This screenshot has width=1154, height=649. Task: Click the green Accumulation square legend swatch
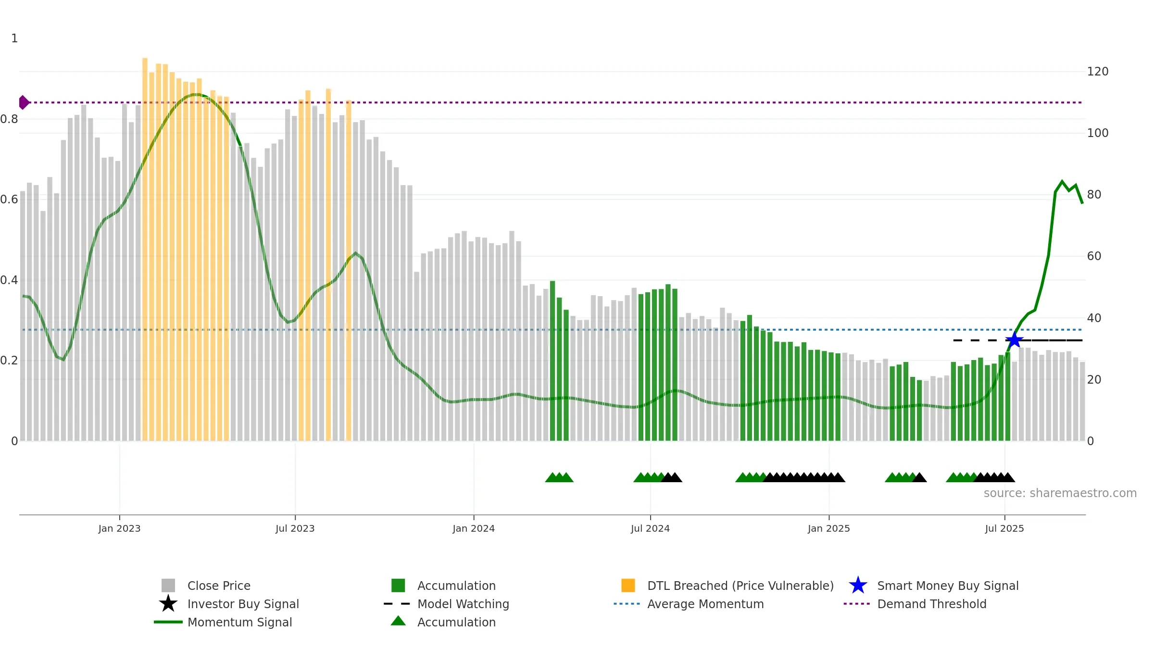tap(398, 586)
